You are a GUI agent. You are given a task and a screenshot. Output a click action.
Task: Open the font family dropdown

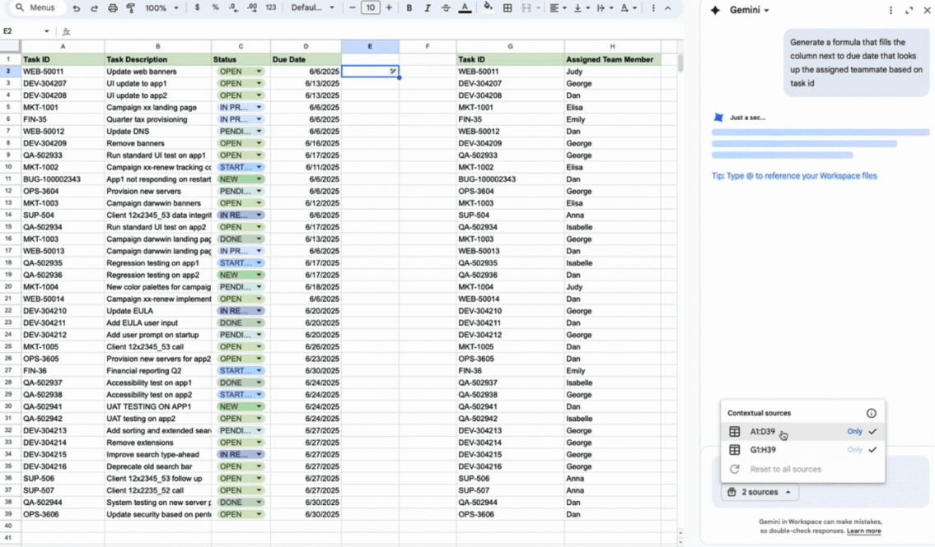[x=313, y=8]
